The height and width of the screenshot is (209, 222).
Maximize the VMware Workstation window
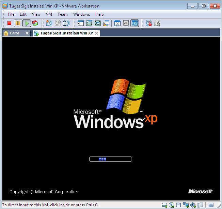[x=204, y=6]
